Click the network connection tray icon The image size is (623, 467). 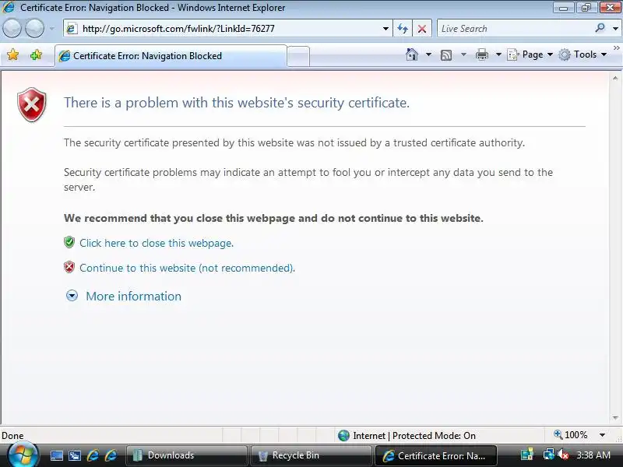[x=548, y=455]
